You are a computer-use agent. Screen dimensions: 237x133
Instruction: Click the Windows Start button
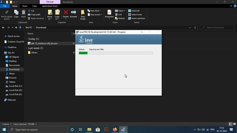click(x=4, y=130)
